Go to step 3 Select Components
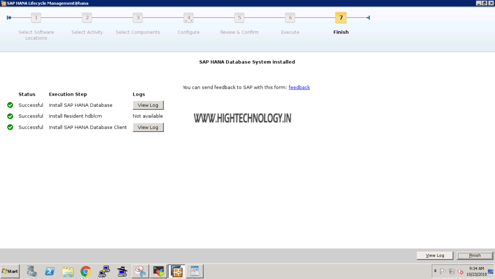This screenshot has height=279, width=495. pos(138,18)
